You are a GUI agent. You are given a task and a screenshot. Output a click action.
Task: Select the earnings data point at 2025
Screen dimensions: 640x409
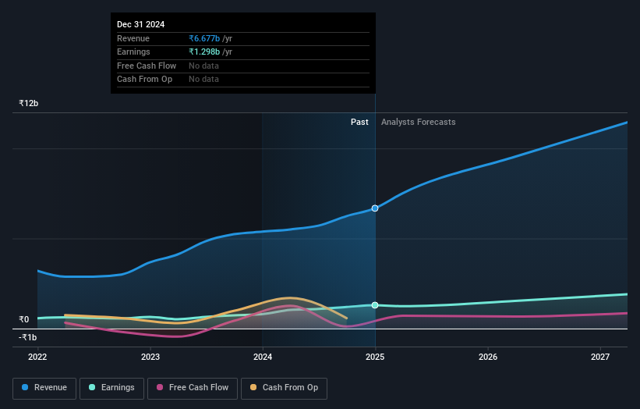point(375,305)
